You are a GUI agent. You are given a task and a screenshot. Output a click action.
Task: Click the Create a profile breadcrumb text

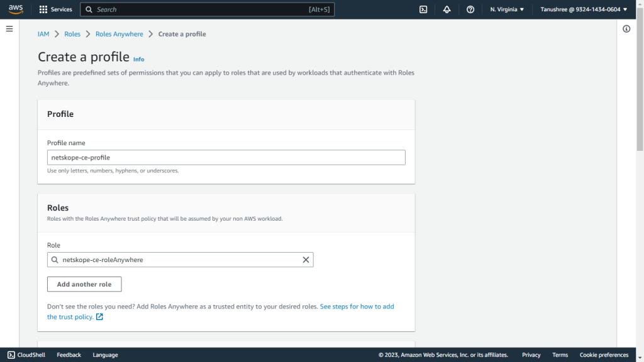click(x=182, y=34)
